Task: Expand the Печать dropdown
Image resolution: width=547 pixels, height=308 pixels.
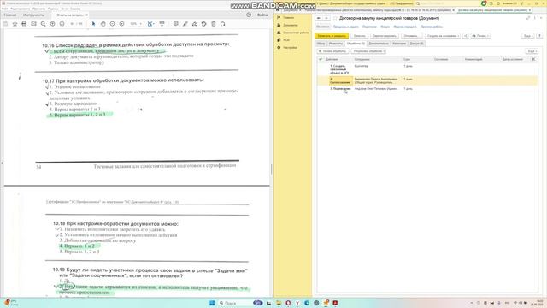Action: tap(480, 36)
